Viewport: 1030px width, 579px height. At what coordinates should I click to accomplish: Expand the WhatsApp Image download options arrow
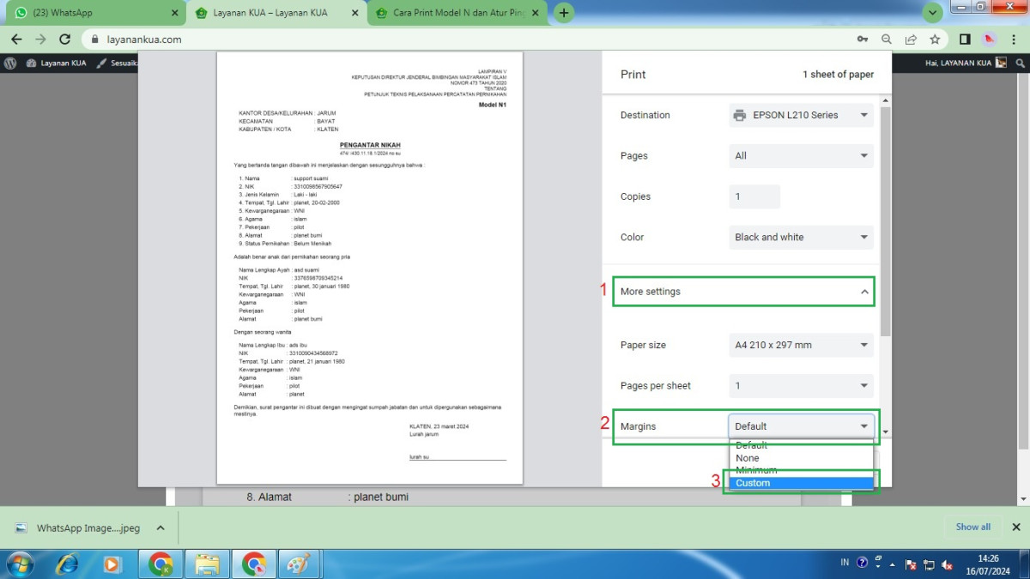[161, 528]
